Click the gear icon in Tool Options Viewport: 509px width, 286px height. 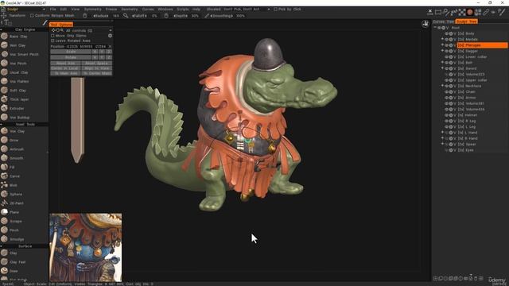pos(110,36)
